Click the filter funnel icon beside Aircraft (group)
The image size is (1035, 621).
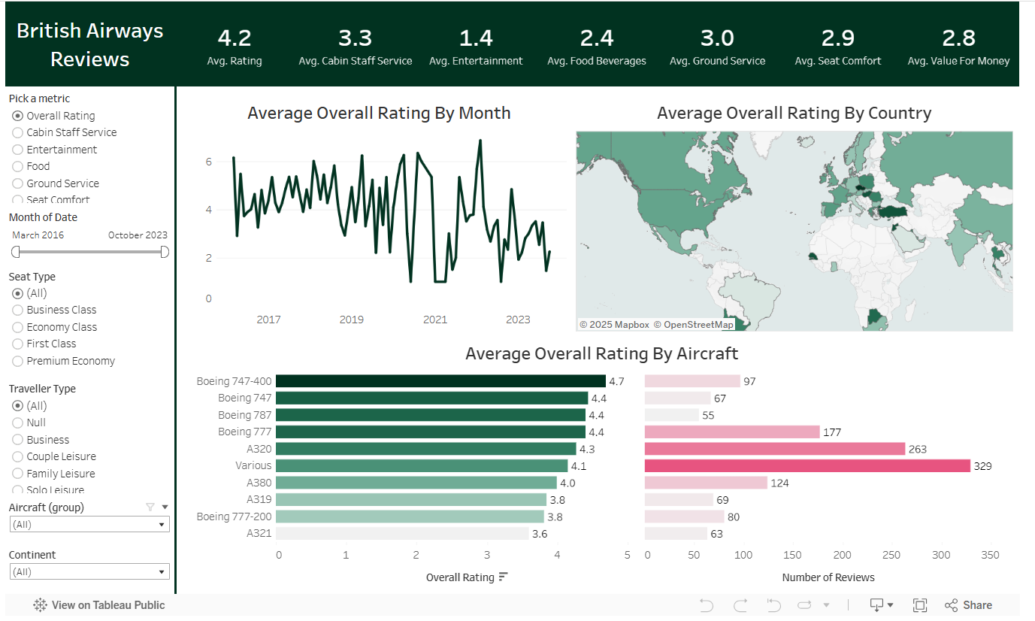point(151,507)
